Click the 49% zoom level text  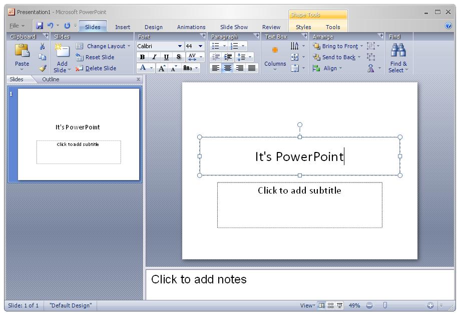coord(354,305)
